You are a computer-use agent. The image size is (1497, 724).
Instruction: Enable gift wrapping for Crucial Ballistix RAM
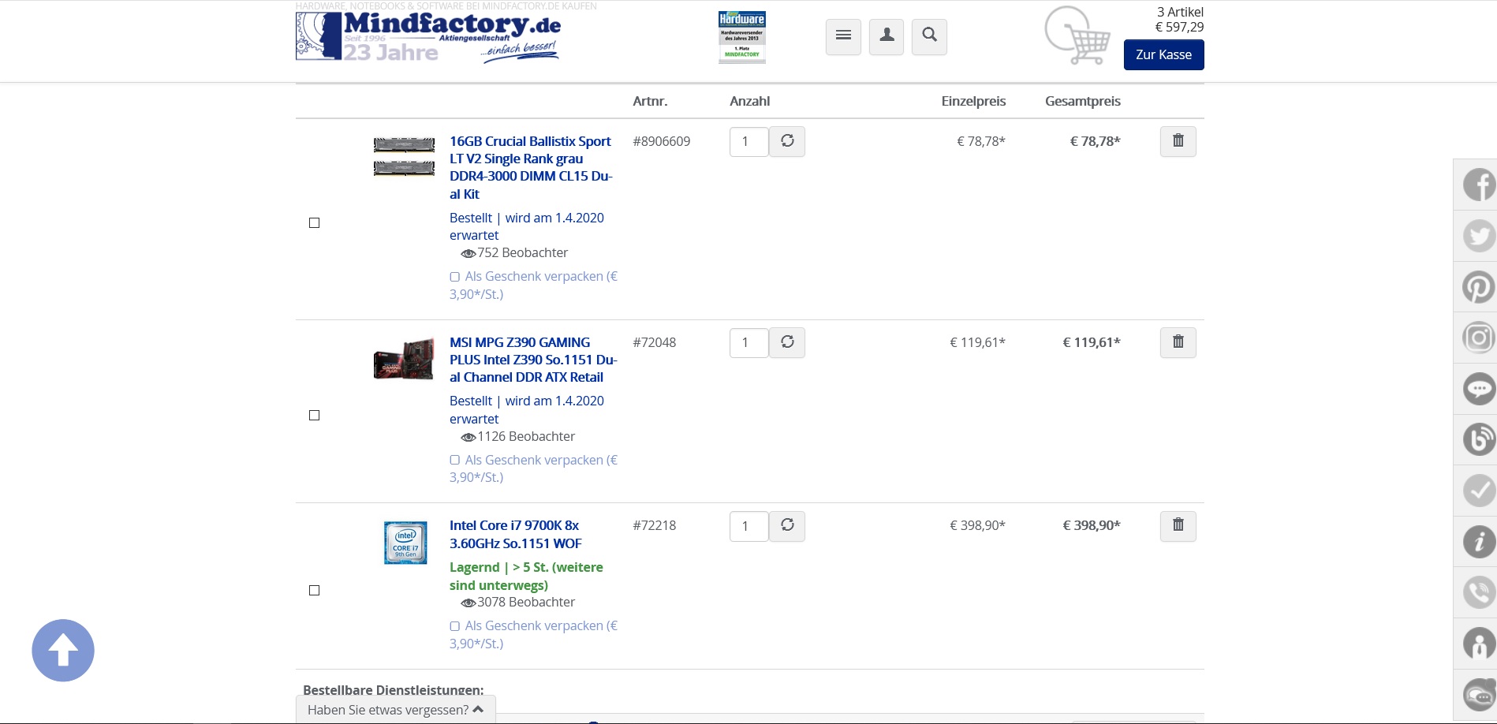[455, 277]
